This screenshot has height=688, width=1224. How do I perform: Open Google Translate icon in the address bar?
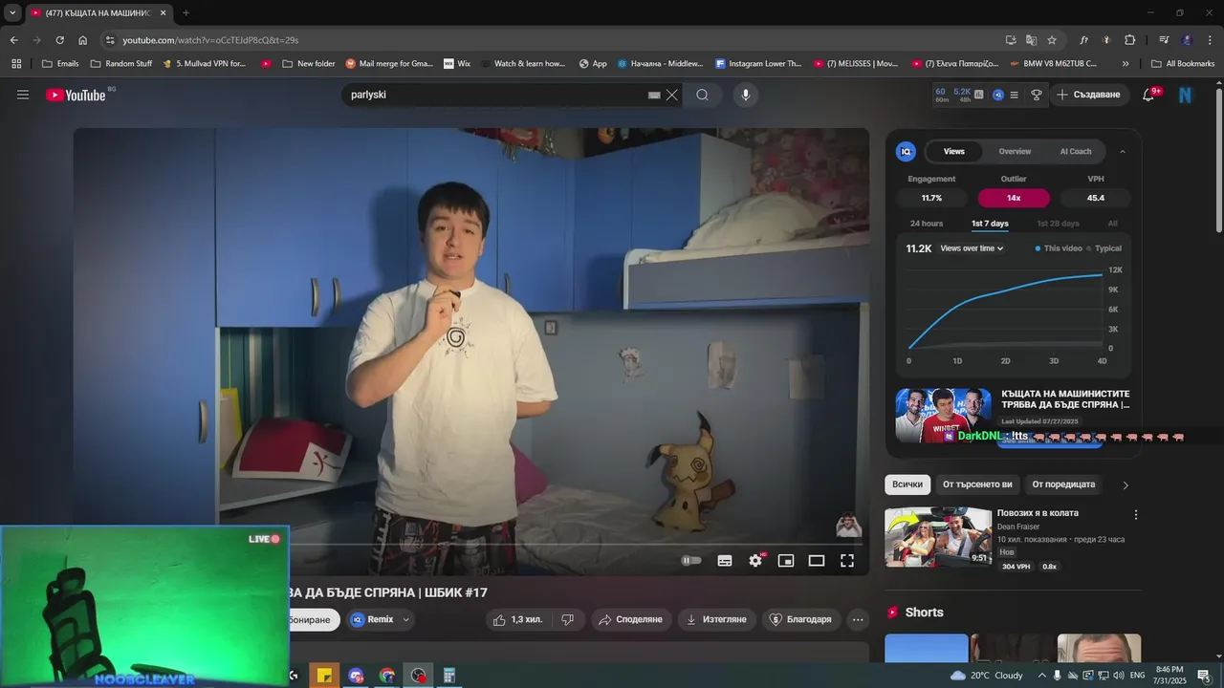coord(1031,40)
